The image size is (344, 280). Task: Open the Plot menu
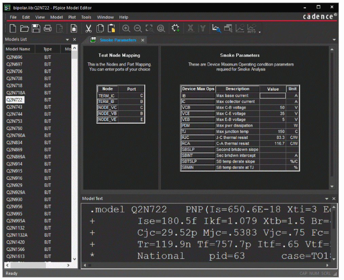point(72,17)
